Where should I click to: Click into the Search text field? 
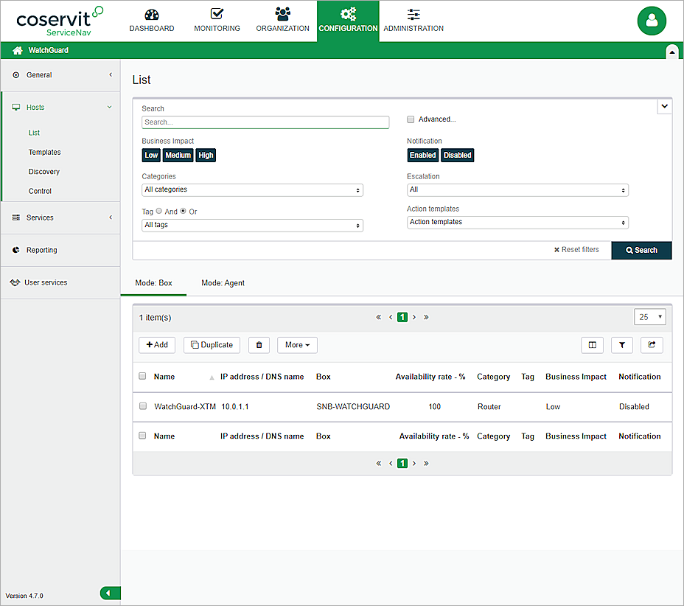pos(265,122)
